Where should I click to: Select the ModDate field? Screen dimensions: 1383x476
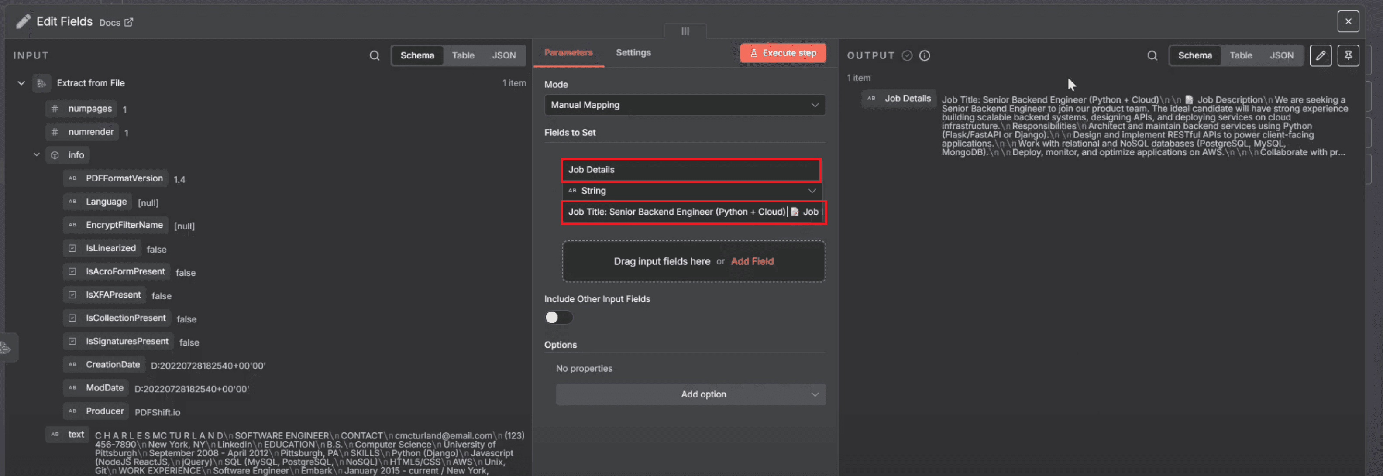[96, 388]
